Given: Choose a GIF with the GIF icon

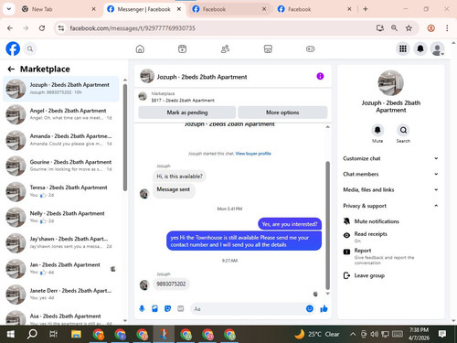Looking at the screenshot, I should (181, 309).
